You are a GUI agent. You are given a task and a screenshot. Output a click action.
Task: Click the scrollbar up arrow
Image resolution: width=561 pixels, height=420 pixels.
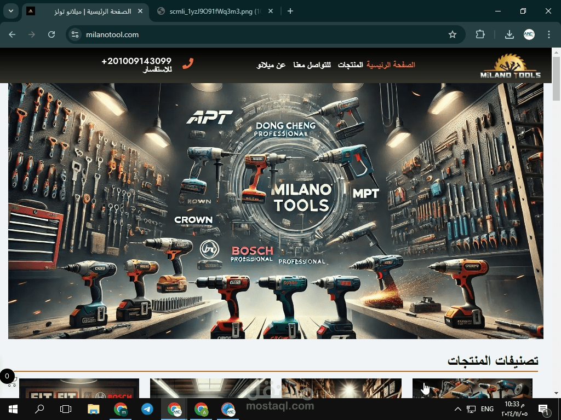(x=557, y=52)
